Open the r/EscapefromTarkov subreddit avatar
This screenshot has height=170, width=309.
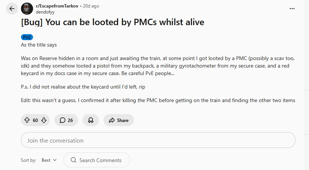[x=27, y=9]
